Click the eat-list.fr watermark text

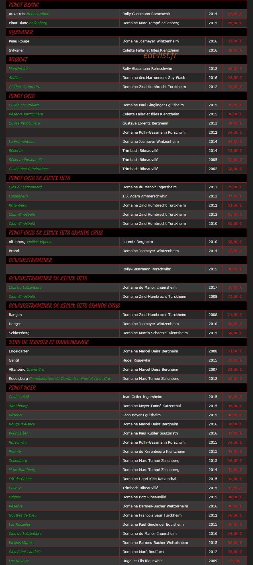tap(160, 55)
